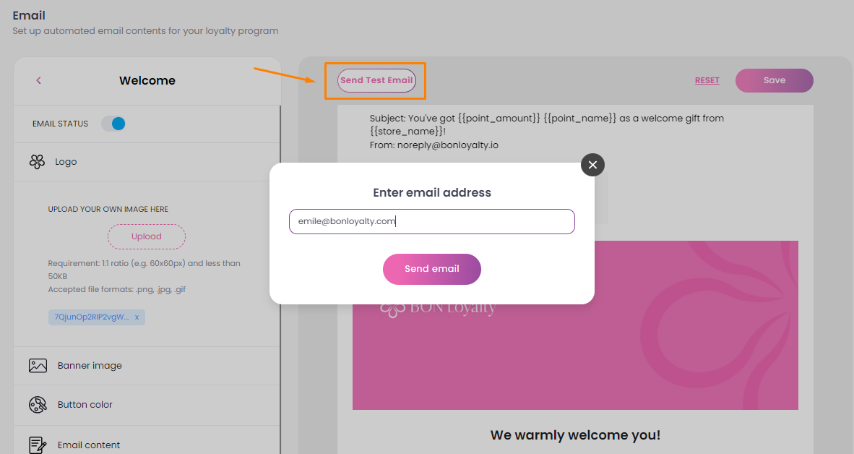
Task: Close the email address dialog
Action: (x=592, y=165)
